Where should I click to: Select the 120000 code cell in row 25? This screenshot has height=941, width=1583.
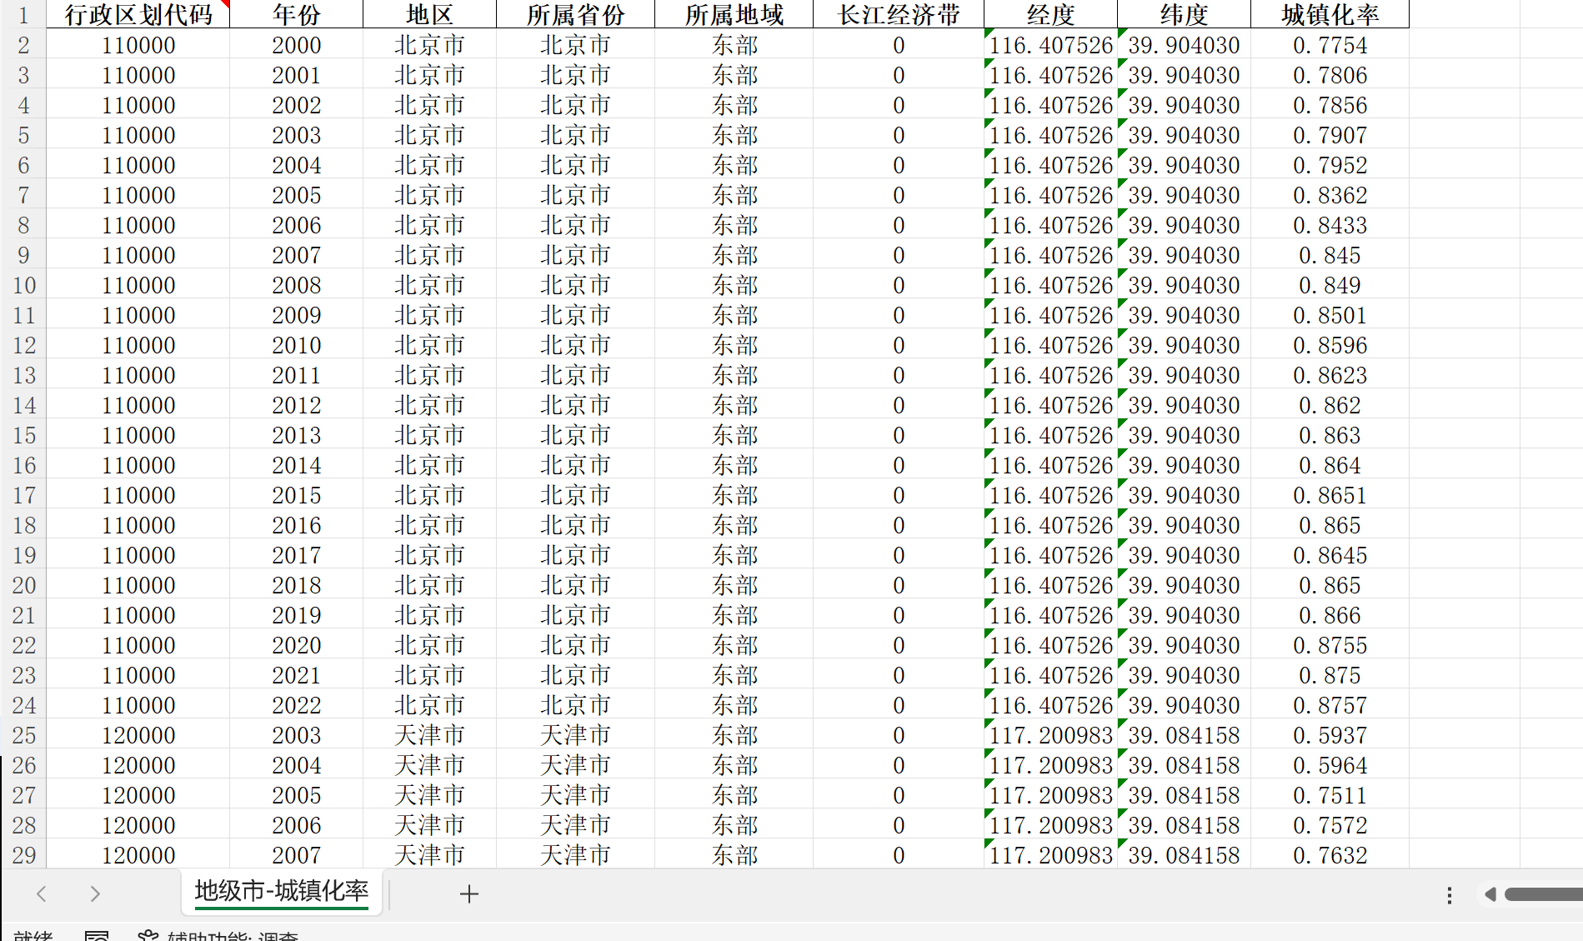[138, 735]
